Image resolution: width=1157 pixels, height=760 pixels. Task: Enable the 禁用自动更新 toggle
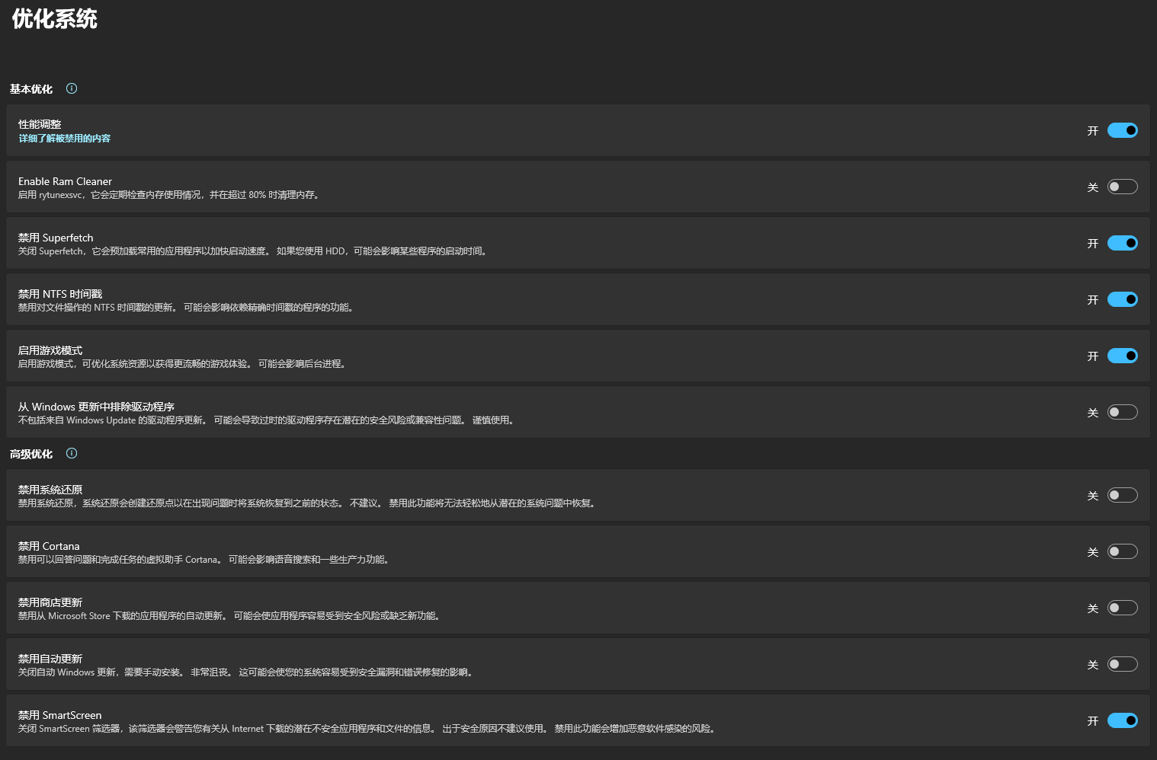click(x=1122, y=664)
